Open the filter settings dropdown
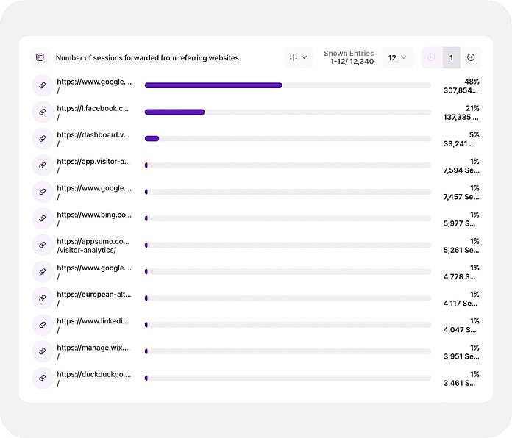This screenshot has height=438, width=512. [299, 58]
